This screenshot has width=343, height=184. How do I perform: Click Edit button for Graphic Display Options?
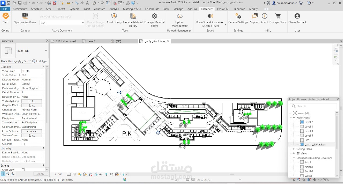[x=32, y=105]
